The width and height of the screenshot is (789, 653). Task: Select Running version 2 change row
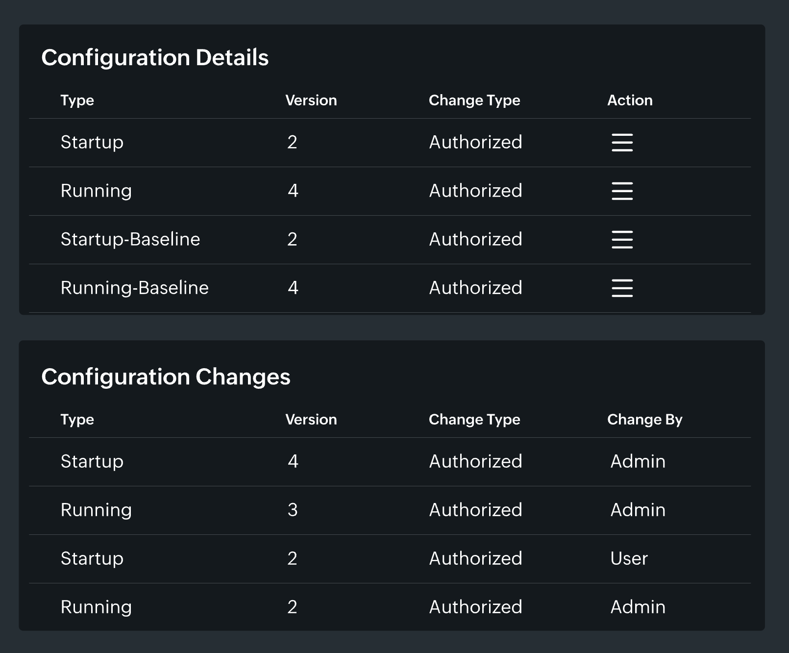point(96,607)
